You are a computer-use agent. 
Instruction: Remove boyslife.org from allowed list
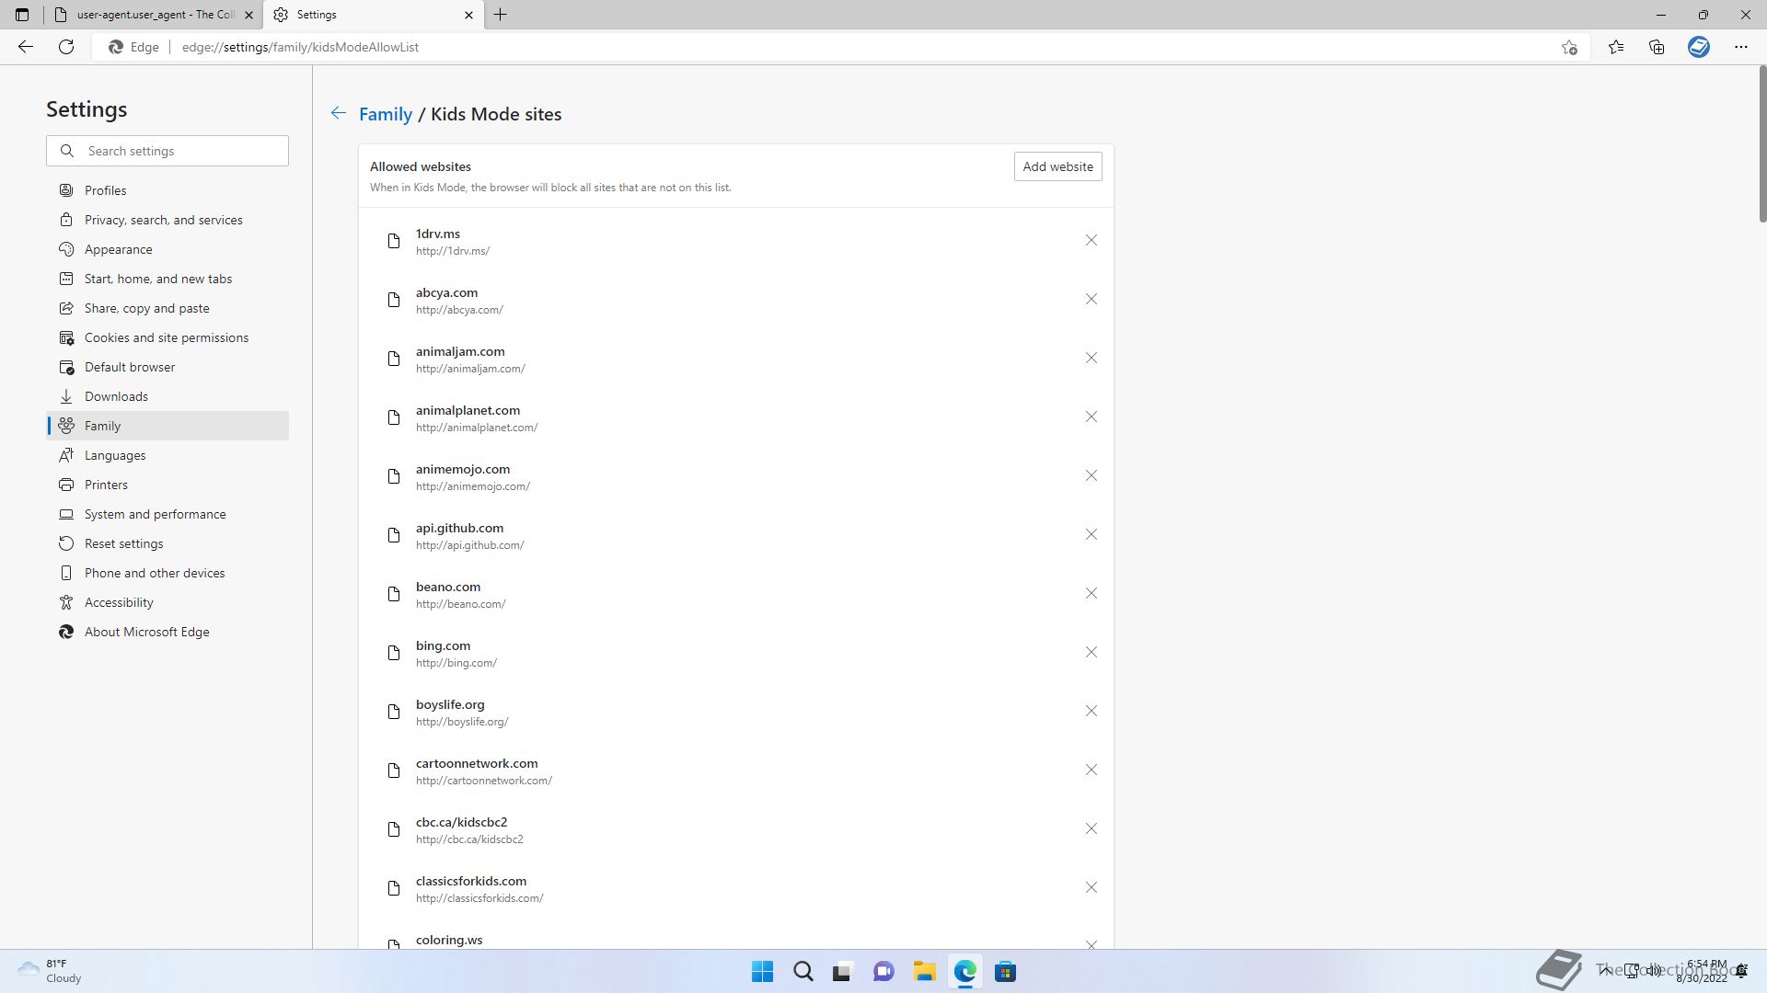[1091, 712]
